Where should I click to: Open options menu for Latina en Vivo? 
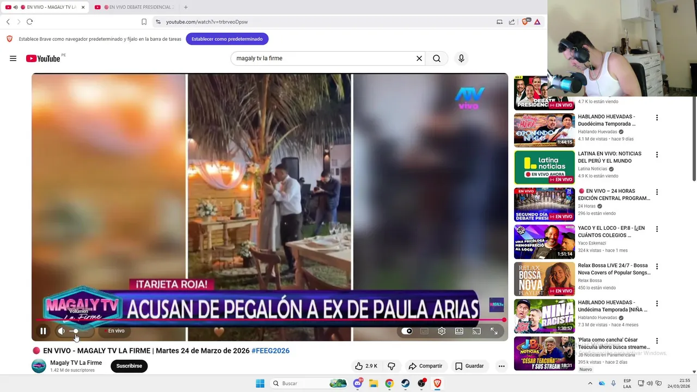657,155
